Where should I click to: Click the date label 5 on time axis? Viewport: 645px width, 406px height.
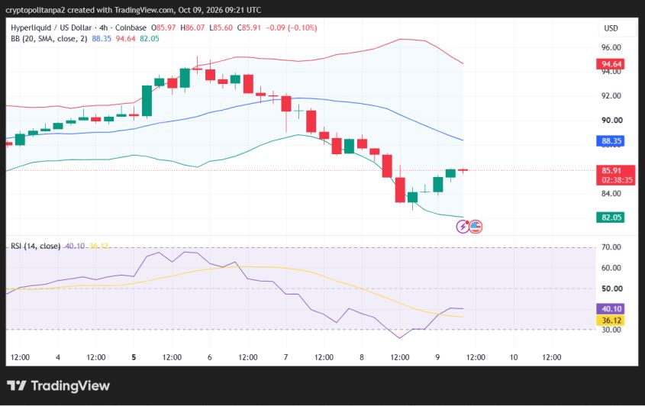click(134, 357)
